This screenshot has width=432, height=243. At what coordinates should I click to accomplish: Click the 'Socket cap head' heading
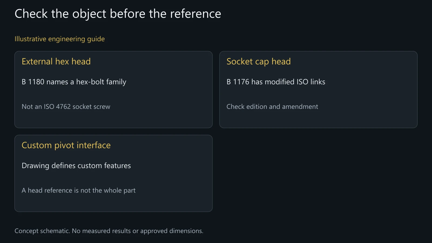point(259,62)
